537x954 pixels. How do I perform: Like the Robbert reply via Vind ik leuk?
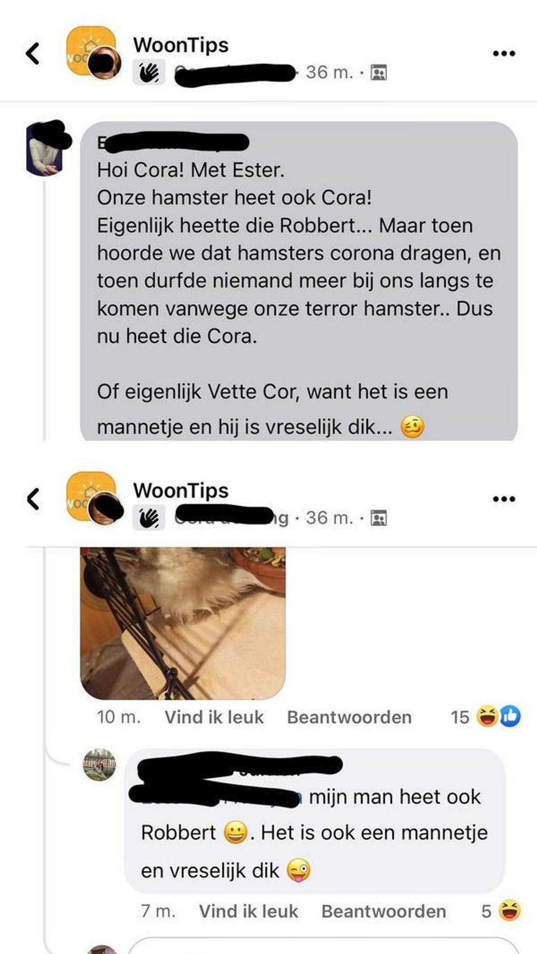248,911
